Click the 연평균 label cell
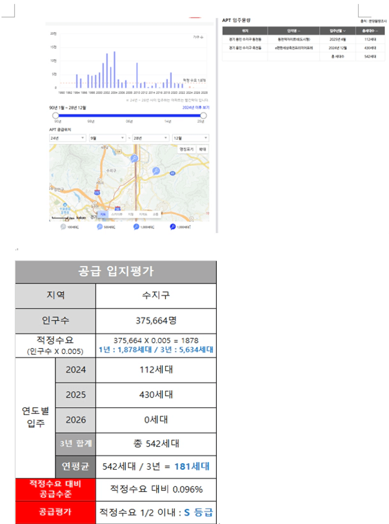389x524 pixels. pos(76,467)
